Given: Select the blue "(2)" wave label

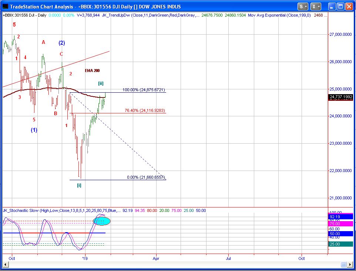Looking at the screenshot, I should (62, 43).
